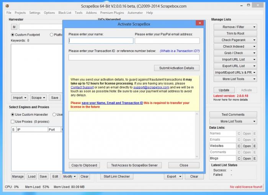This screenshot has height=195, width=268.
Task: Click the Load proxies button
Action: click(x=32, y=176)
